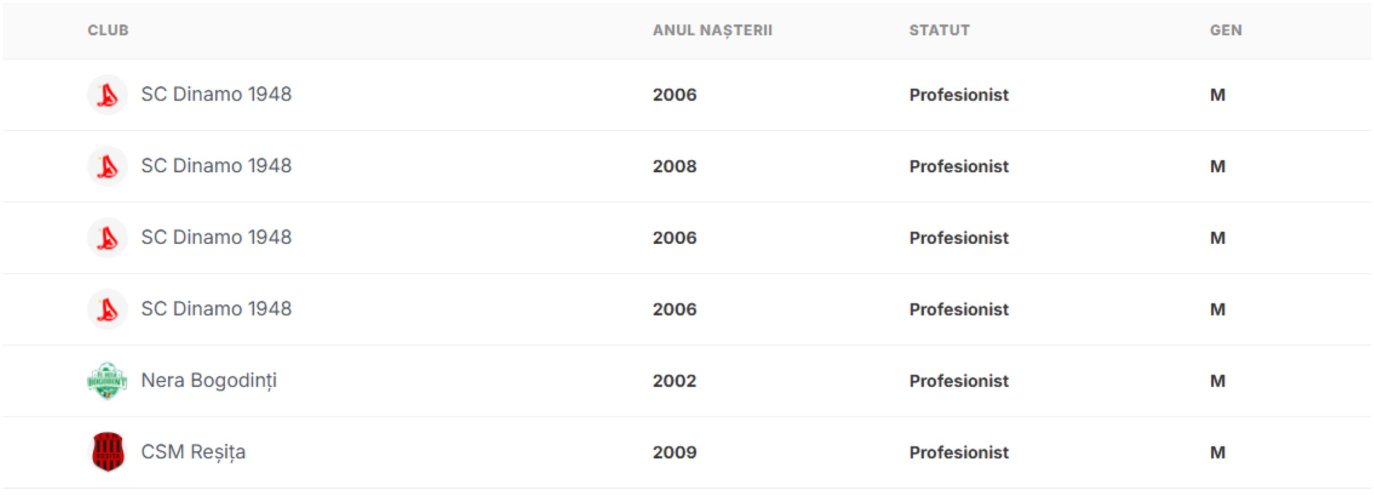Open SC Dinamo 1948 link in 2008 row
This screenshot has width=1374, height=495.
pyautogui.click(x=216, y=166)
